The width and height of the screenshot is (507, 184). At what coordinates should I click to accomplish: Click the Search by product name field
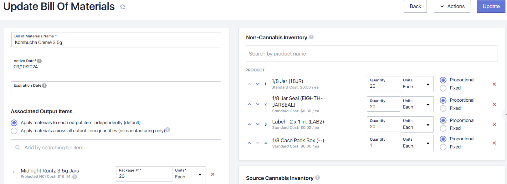[371, 54]
